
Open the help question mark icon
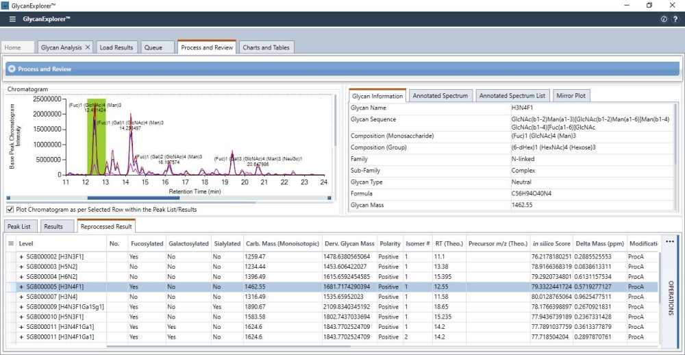click(675, 19)
